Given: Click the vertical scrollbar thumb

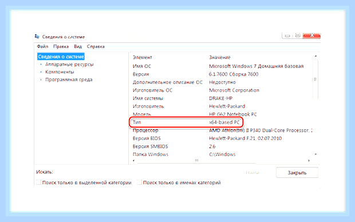Looking at the screenshot, I should 315,79.
